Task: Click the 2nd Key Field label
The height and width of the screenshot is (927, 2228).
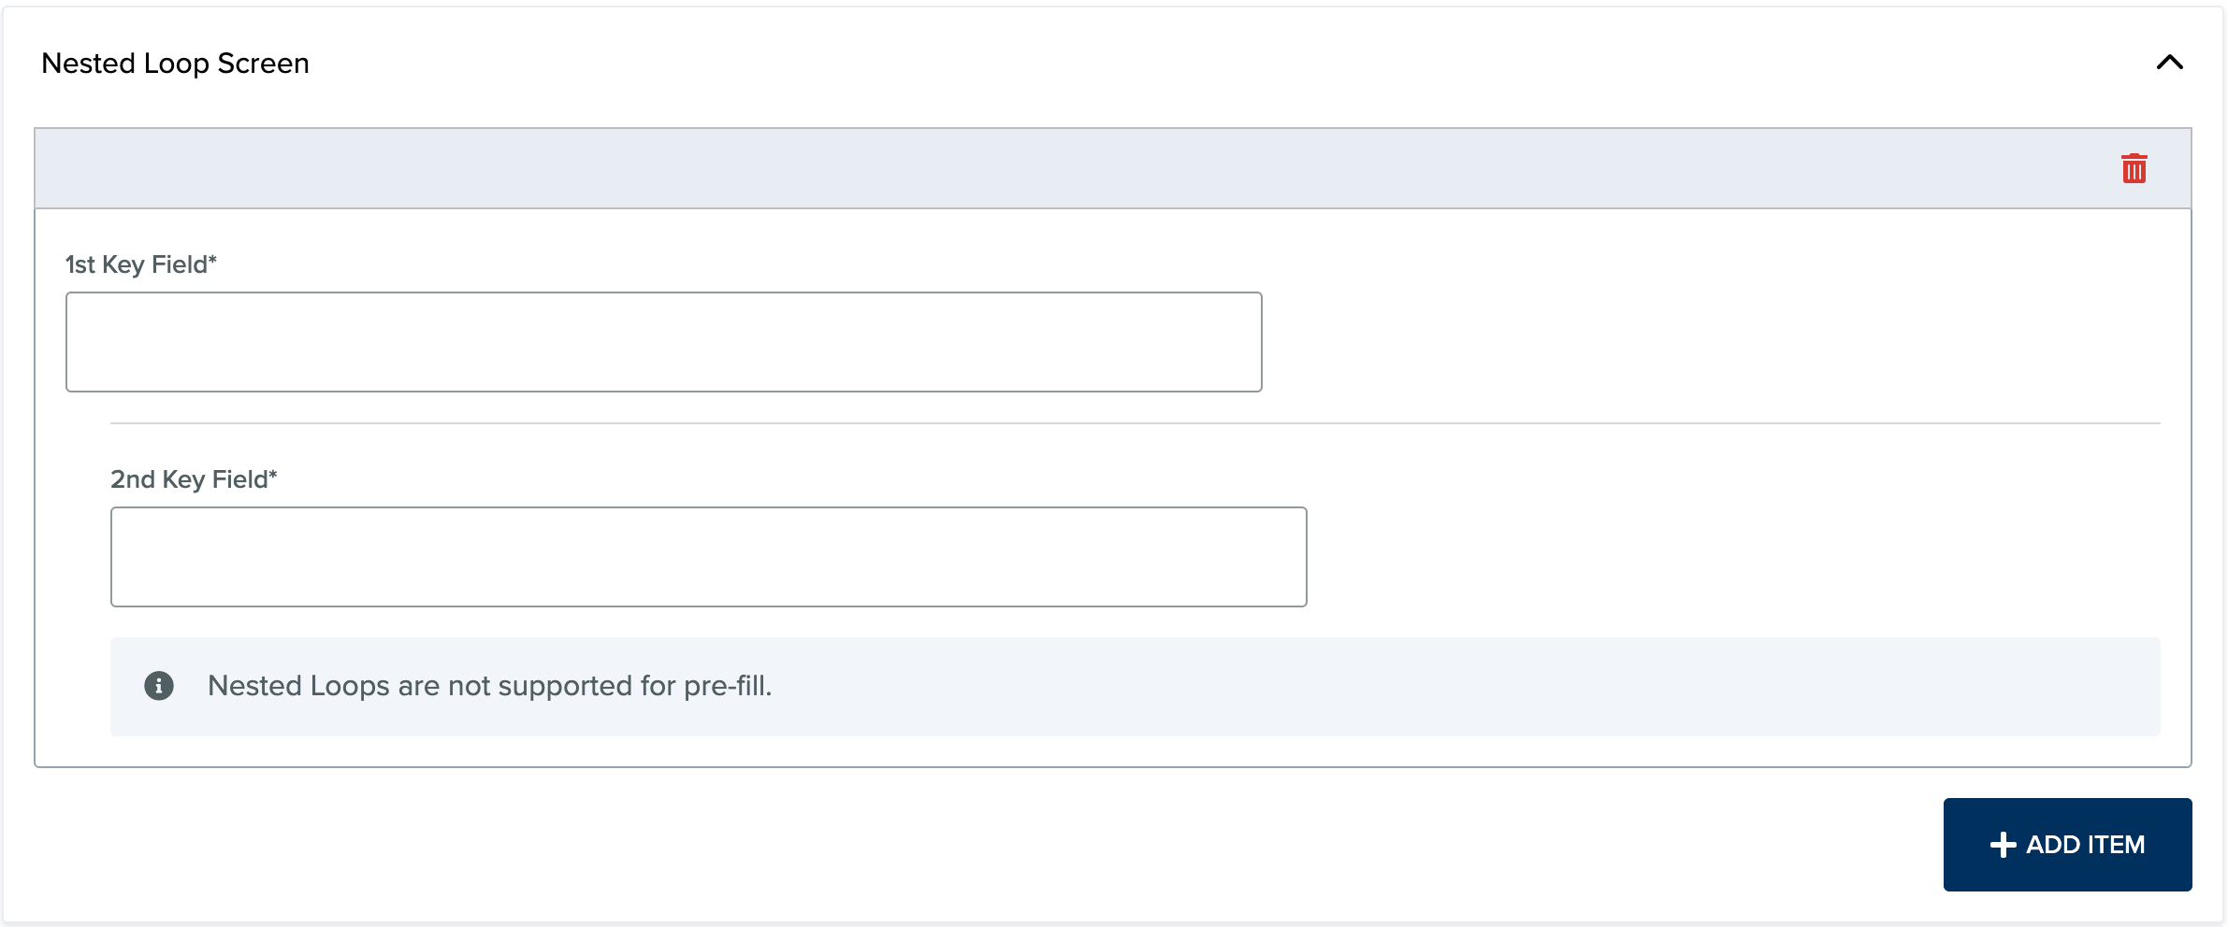Action: point(194,479)
